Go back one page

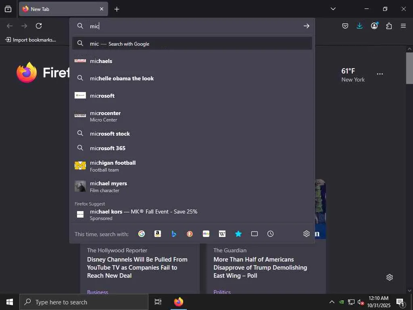(x=10, y=26)
